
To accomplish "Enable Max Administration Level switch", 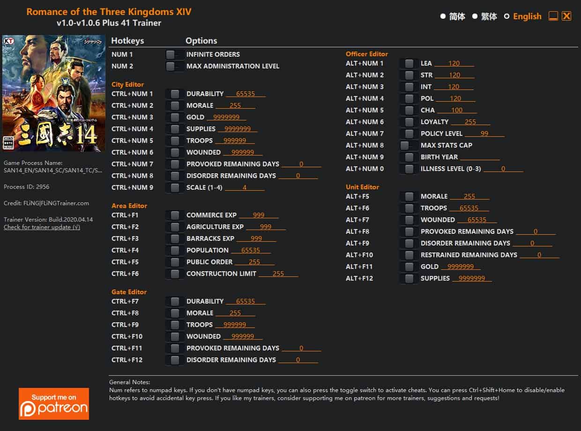I will tap(174, 66).
